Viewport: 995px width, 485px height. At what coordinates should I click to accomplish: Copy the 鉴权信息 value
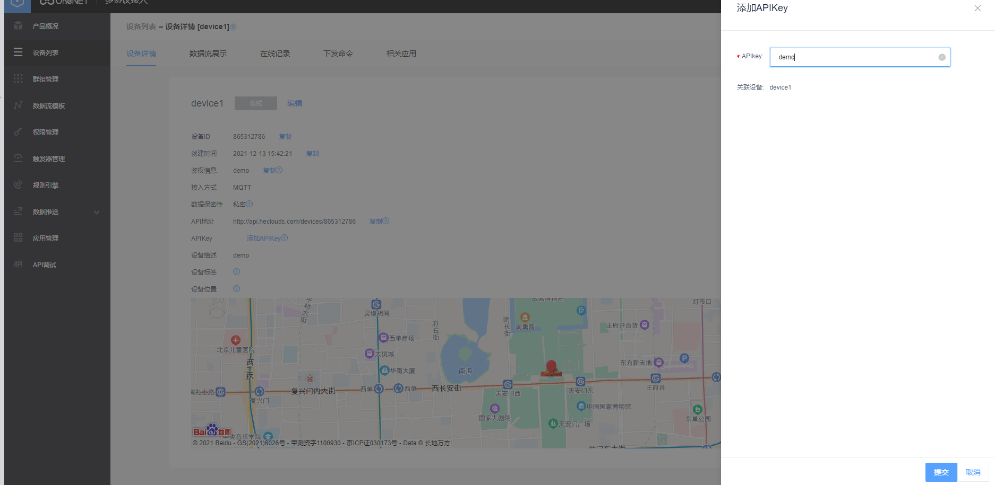click(x=269, y=171)
